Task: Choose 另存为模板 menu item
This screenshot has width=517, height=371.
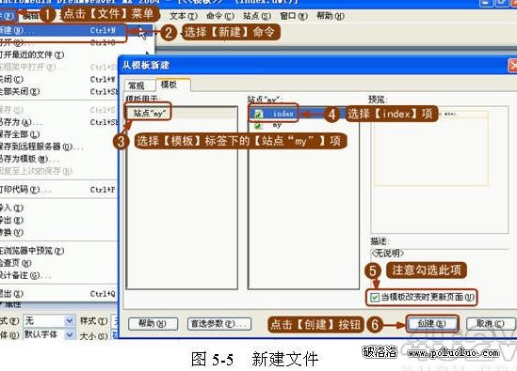Action: click(59, 159)
